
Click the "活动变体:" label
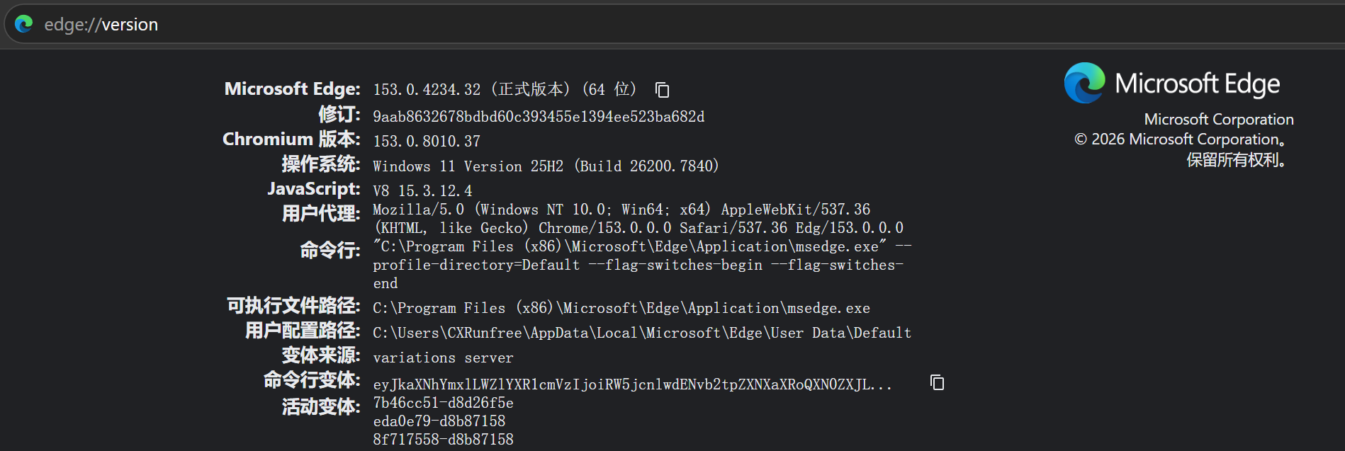point(321,407)
